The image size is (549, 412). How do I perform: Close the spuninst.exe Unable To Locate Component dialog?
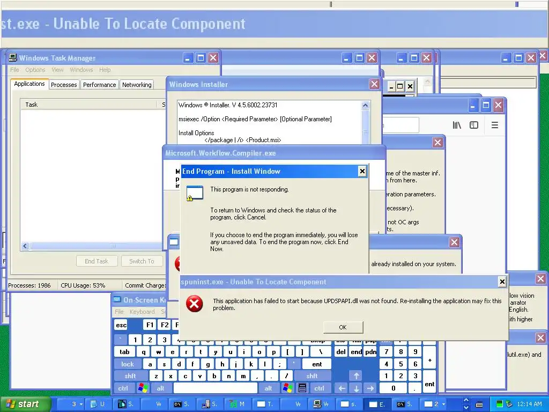(x=502, y=281)
